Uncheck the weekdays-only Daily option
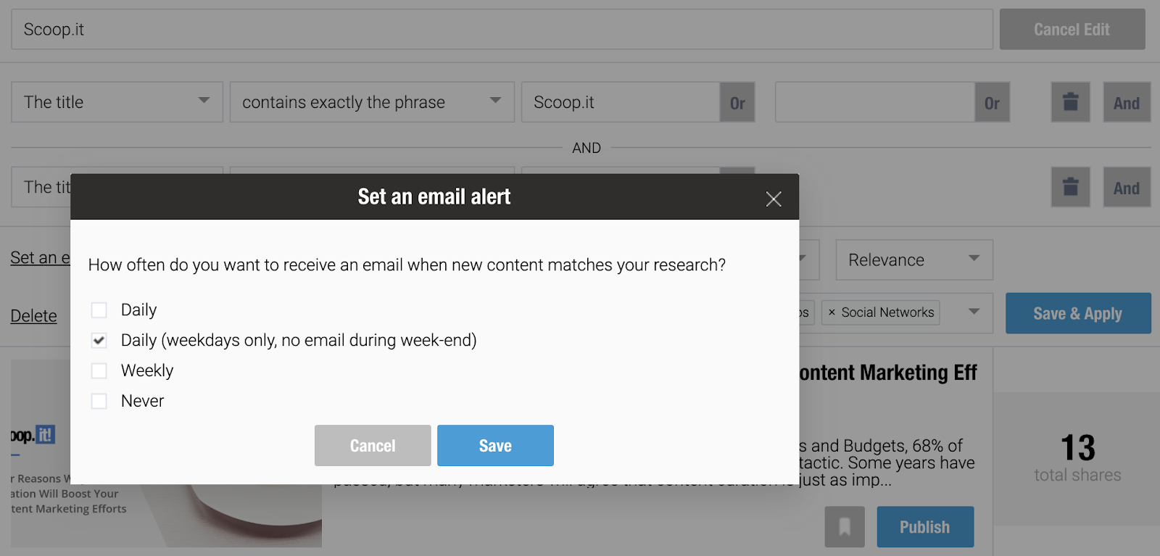 pyautogui.click(x=99, y=341)
